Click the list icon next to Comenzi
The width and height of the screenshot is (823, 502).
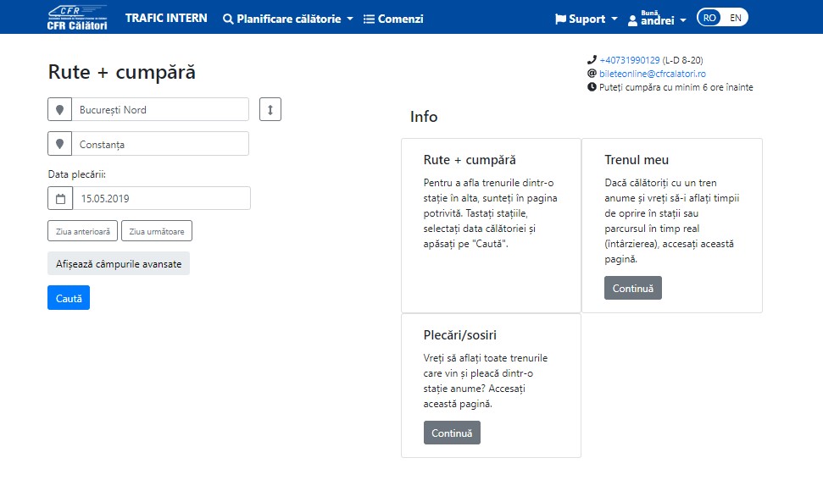[x=369, y=19]
